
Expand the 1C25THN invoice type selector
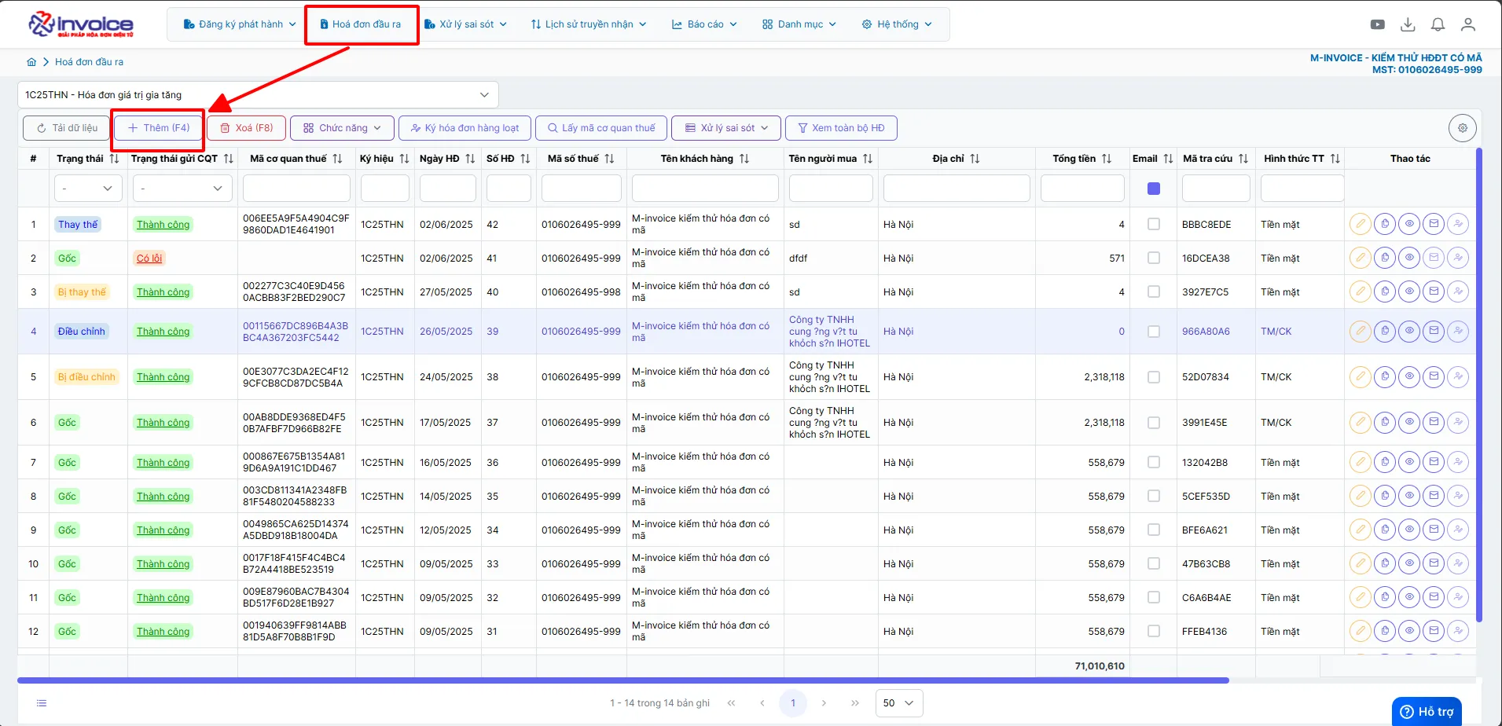click(258, 95)
